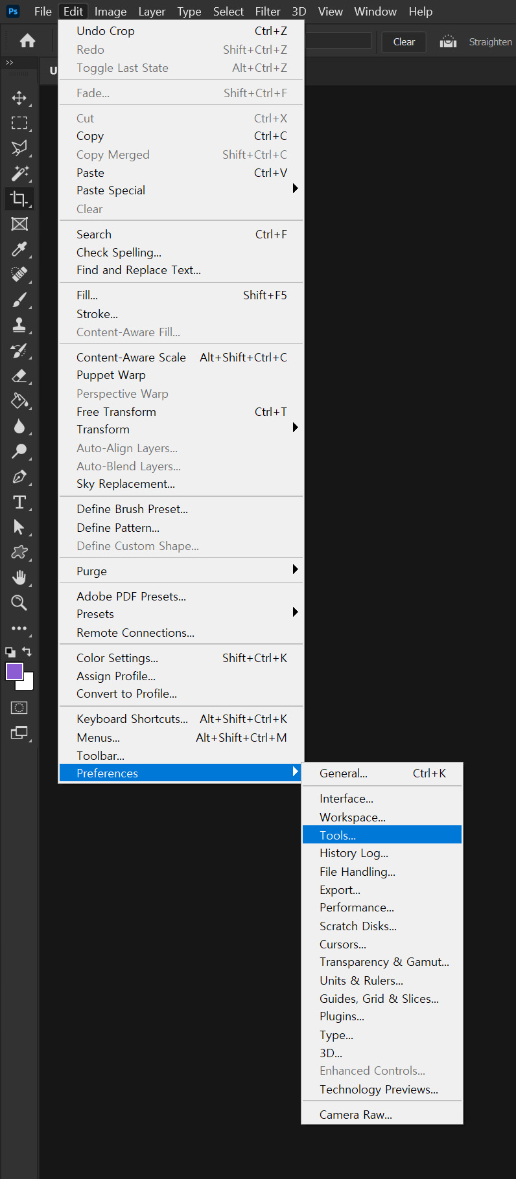Select the Clone Stamp tool
Image resolution: width=516 pixels, height=1179 pixels.
(x=19, y=325)
